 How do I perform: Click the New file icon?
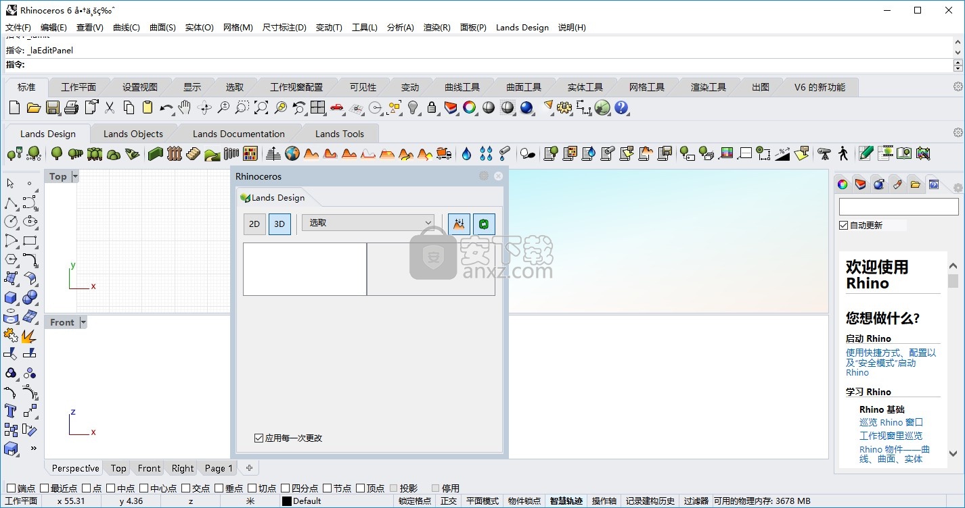point(15,107)
